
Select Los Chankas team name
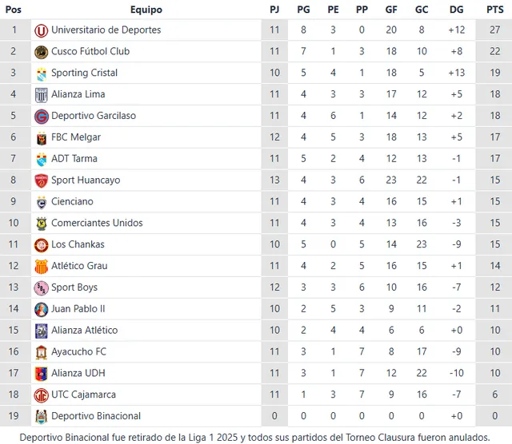coord(78,244)
